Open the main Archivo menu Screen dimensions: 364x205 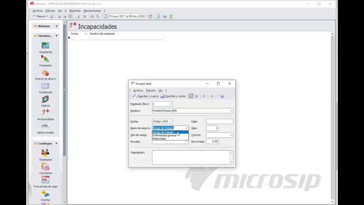coord(37,11)
